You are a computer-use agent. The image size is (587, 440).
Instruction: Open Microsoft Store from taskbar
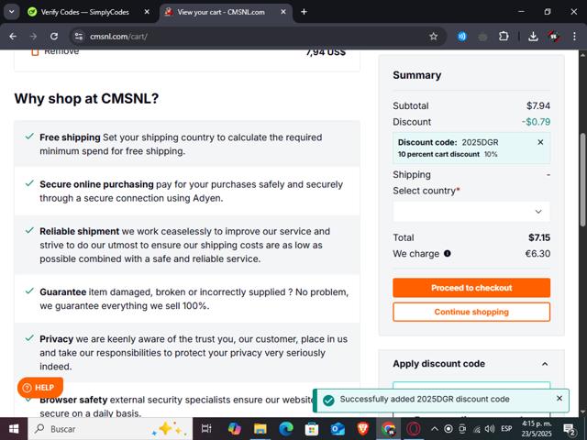[312, 429]
